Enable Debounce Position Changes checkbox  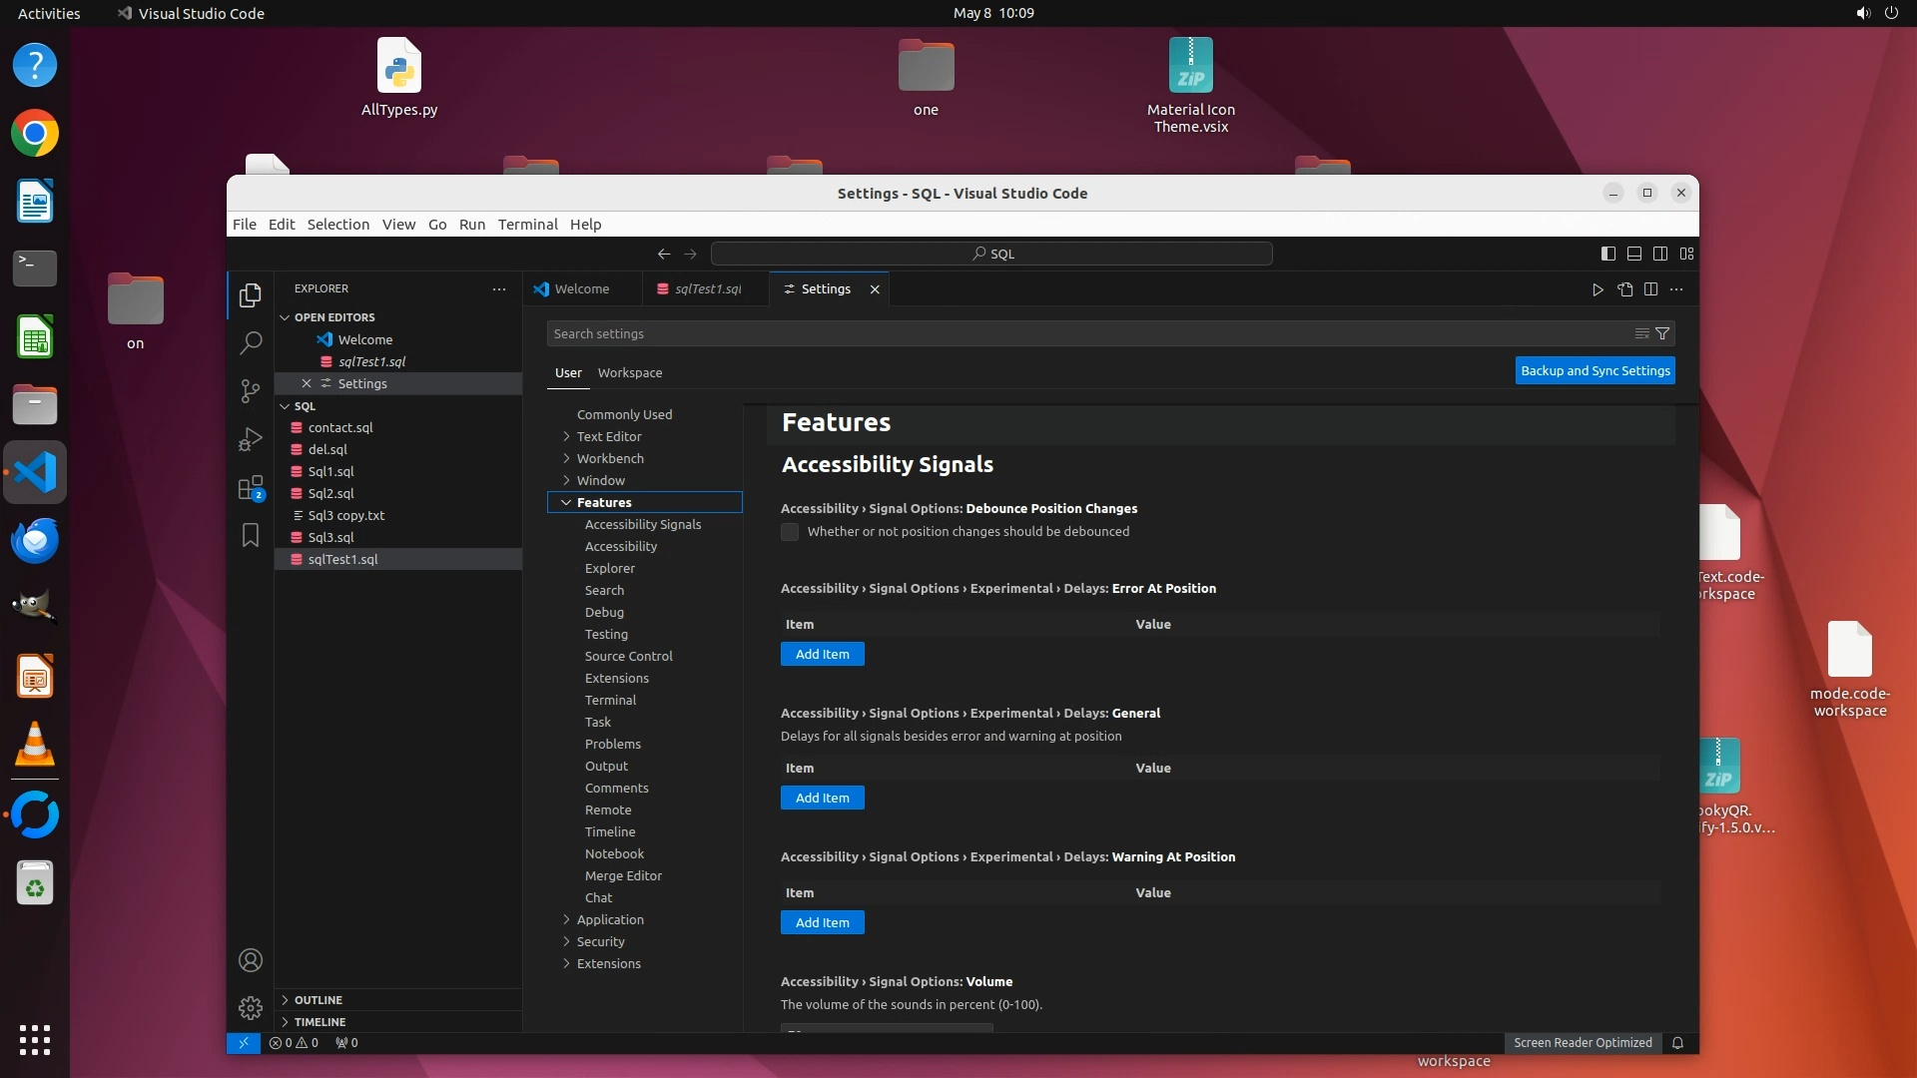(790, 532)
